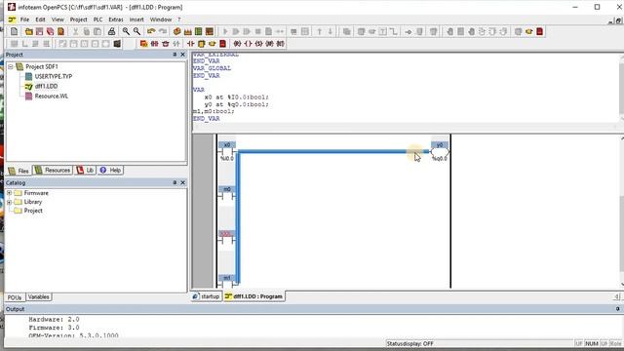Click the Undo arrow icon

pos(151,31)
